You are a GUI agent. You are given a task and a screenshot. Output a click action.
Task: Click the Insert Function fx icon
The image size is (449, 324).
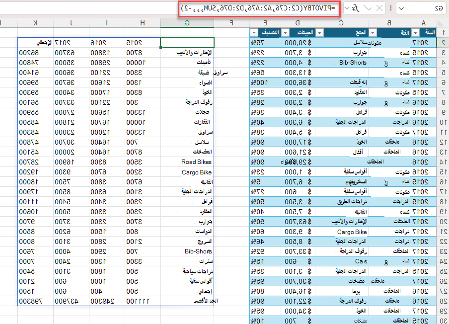pos(356,8)
